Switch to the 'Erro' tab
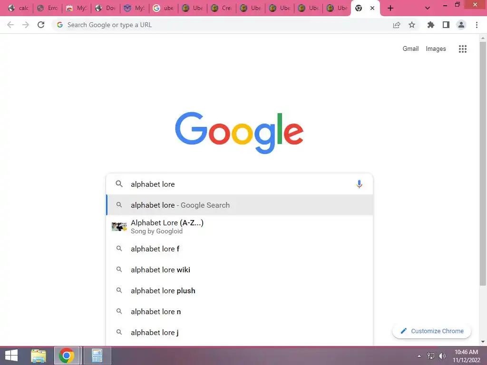The image size is (487, 365). (x=47, y=8)
